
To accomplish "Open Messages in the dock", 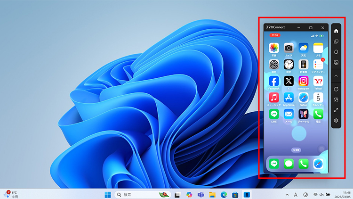I will 289,163.
